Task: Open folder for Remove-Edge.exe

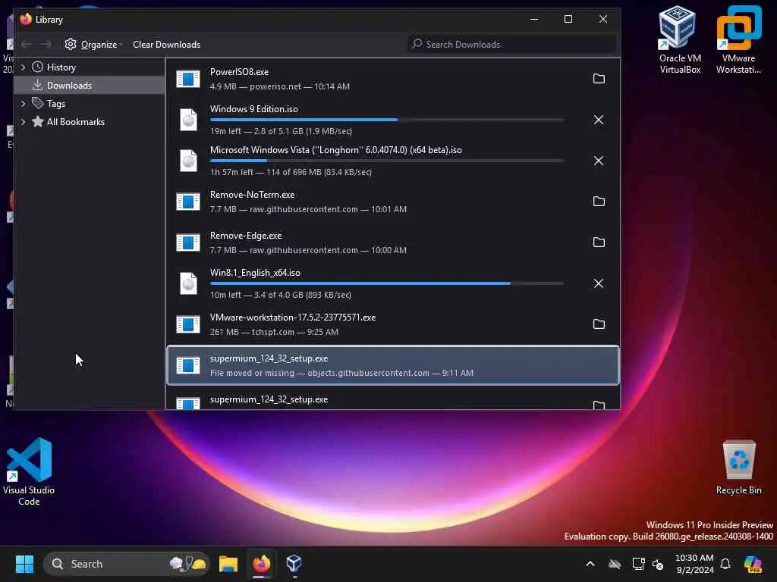Action: [599, 242]
